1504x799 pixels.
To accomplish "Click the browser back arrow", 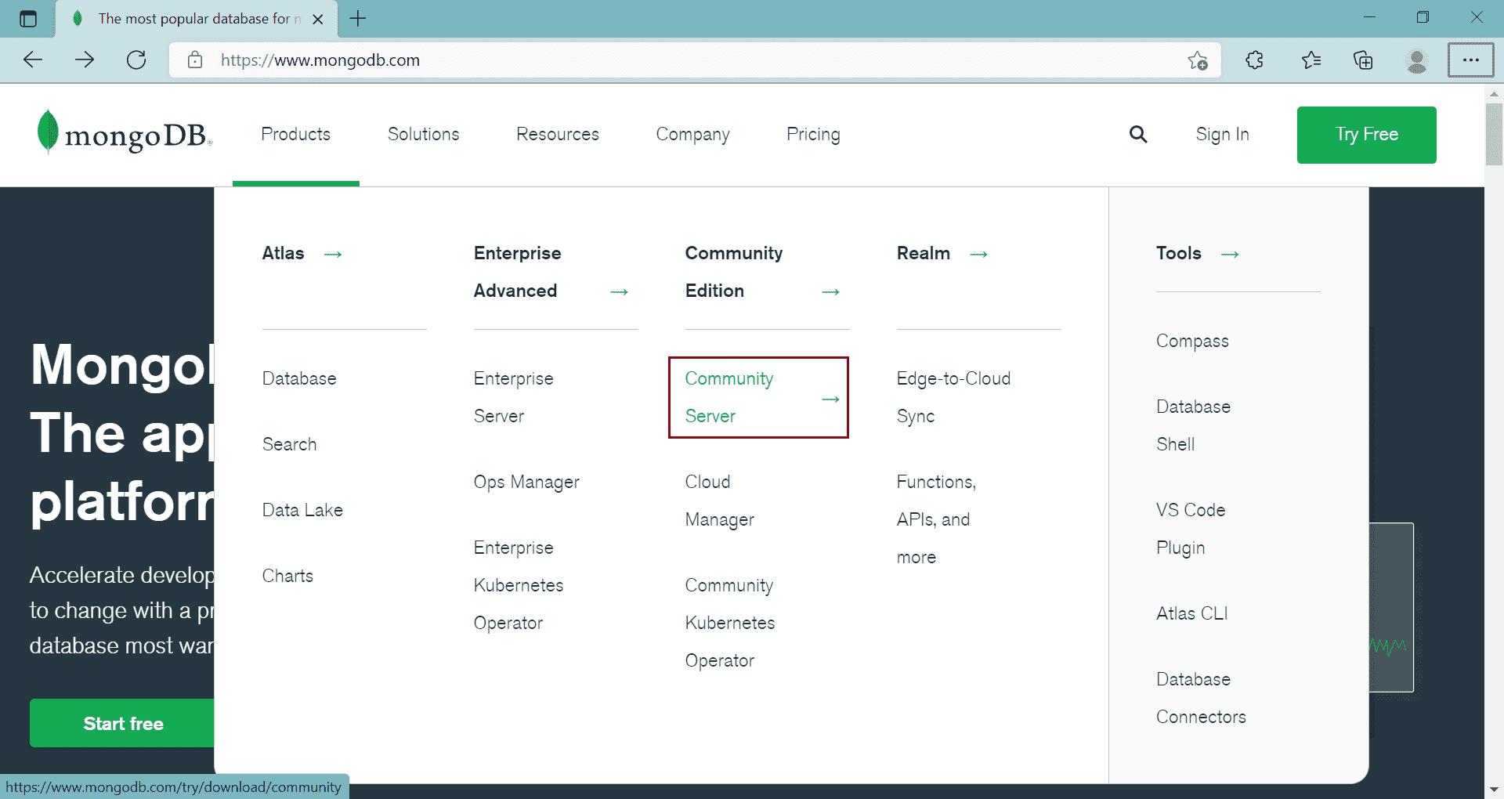I will click(x=32, y=60).
